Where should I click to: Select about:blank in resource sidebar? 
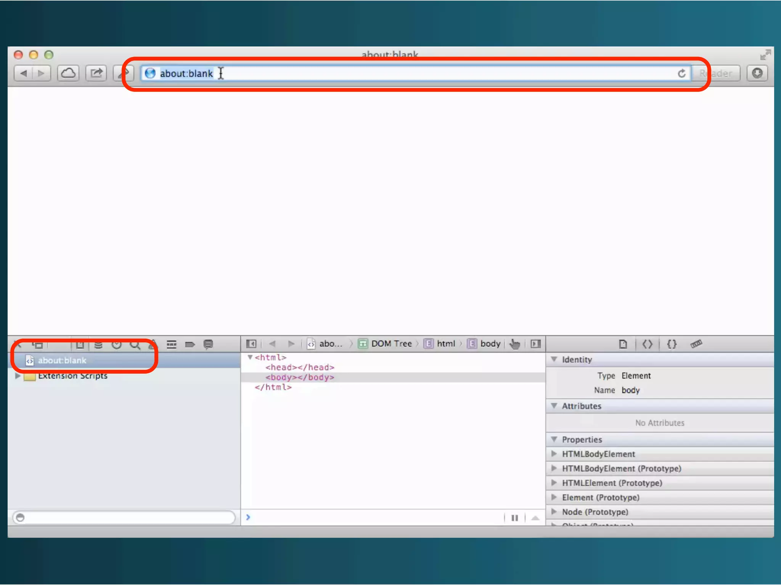pos(62,361)
